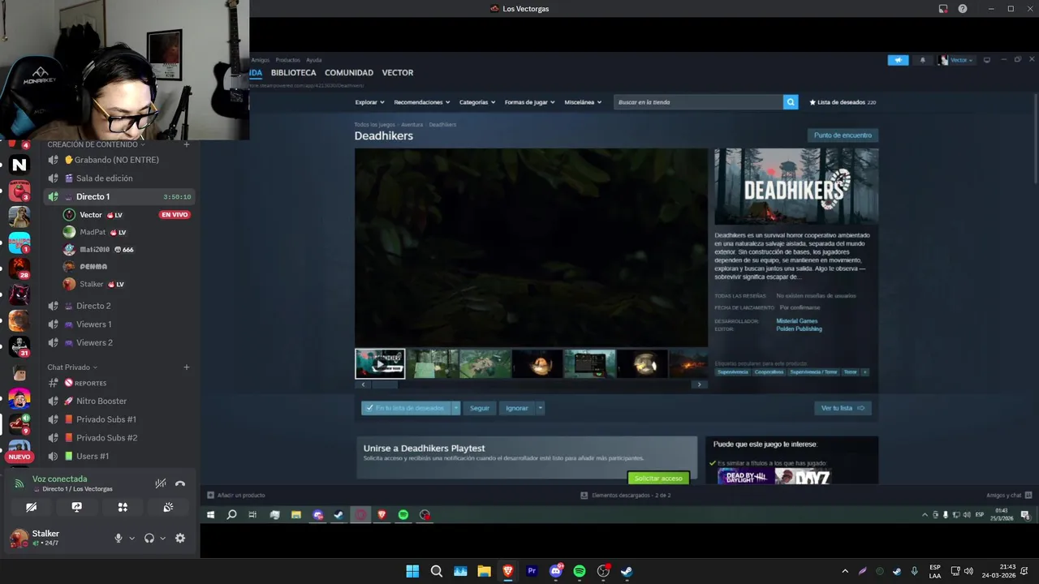Collapse the Chat Privado category
Viewport: 1039px width, 584px height.
(72, 367)
